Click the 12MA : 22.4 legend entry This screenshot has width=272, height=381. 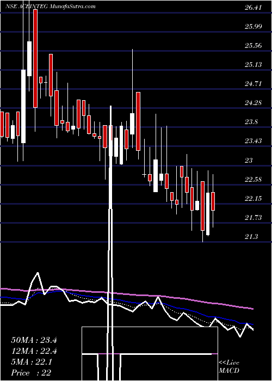[x=34, y=351]
